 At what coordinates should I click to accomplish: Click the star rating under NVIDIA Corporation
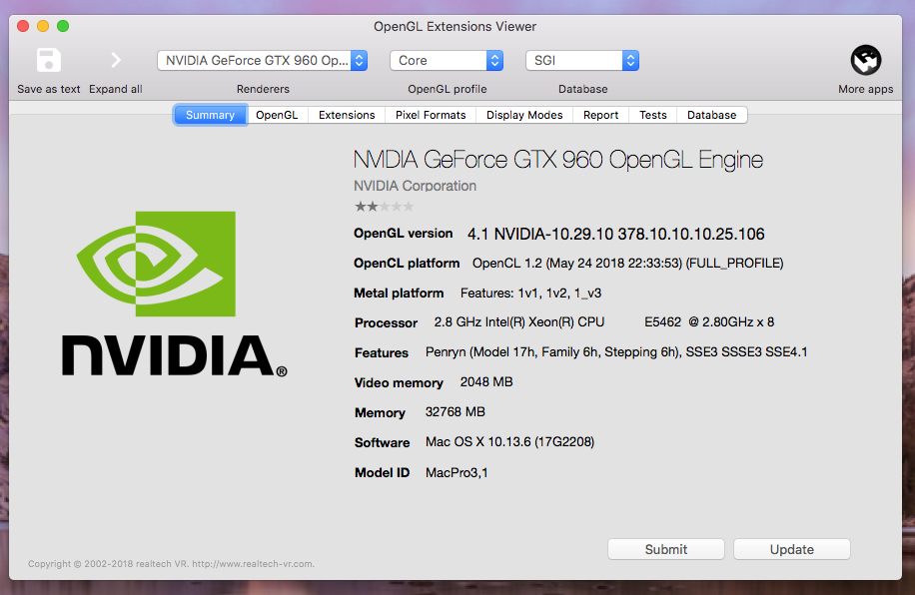384,207
